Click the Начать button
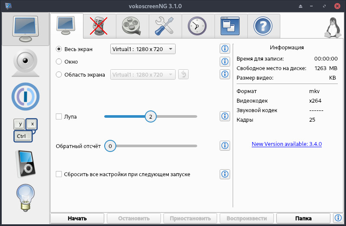346x226 pixels. point(77,218)
